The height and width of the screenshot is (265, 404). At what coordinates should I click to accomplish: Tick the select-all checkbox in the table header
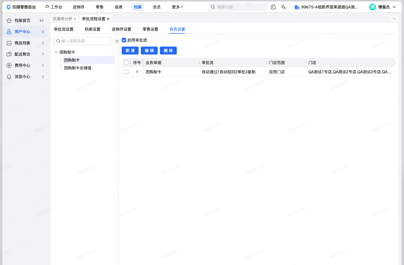[x=126, y=63]
